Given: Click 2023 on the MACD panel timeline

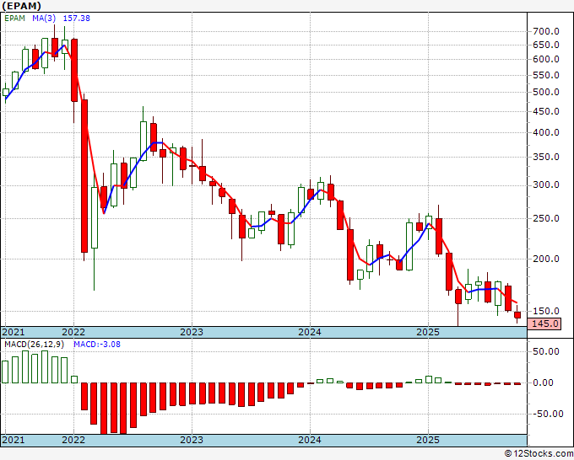Looking at the screenshot, I should [192, 440].
